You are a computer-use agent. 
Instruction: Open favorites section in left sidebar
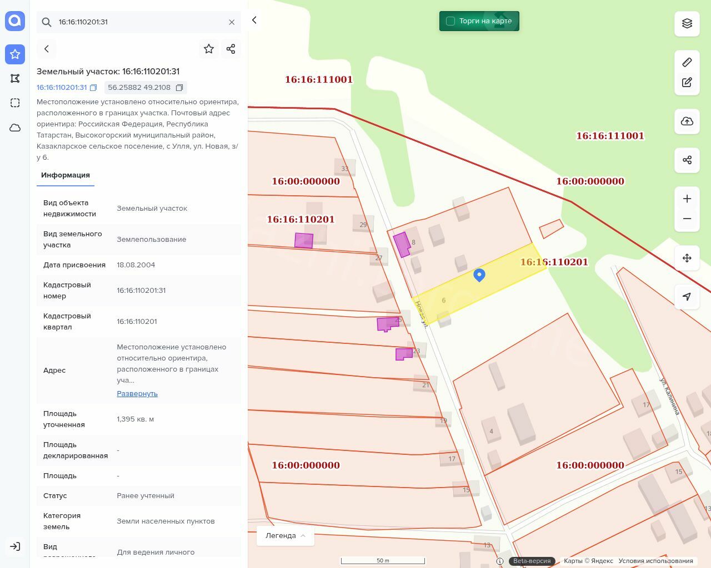coord(15,54)
